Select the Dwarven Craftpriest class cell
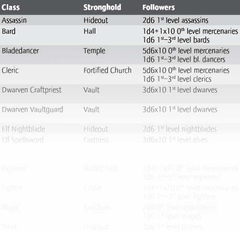240x232 pixels. pos(31,90)
